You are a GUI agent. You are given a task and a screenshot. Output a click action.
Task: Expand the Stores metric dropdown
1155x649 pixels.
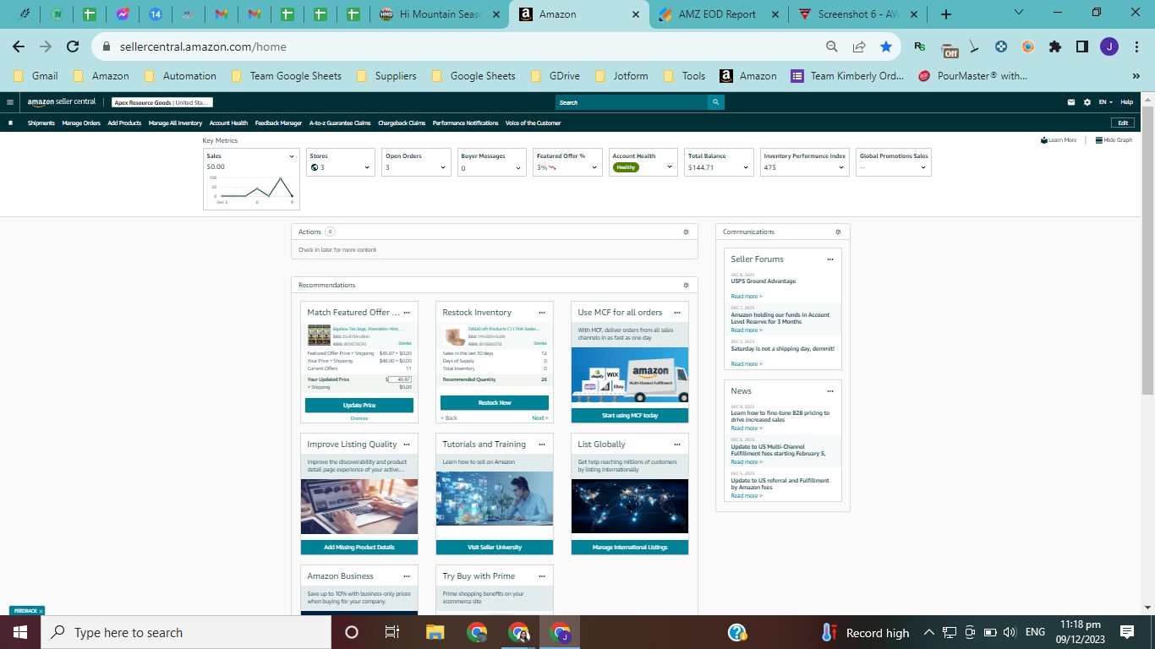(x=367, y=167)
